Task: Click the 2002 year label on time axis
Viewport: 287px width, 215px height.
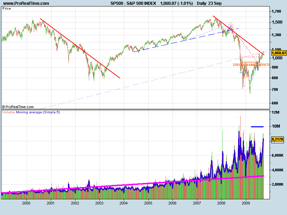Action: (x=75, y=203)
